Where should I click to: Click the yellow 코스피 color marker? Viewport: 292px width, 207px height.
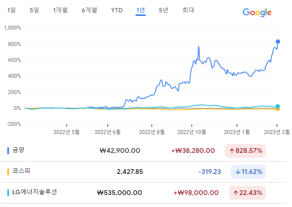point(8,171)
